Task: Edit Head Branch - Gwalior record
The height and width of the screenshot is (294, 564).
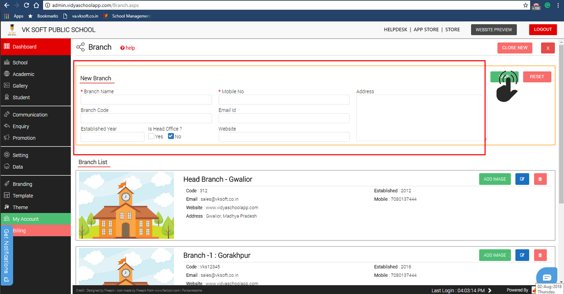Action: [522, 179]
